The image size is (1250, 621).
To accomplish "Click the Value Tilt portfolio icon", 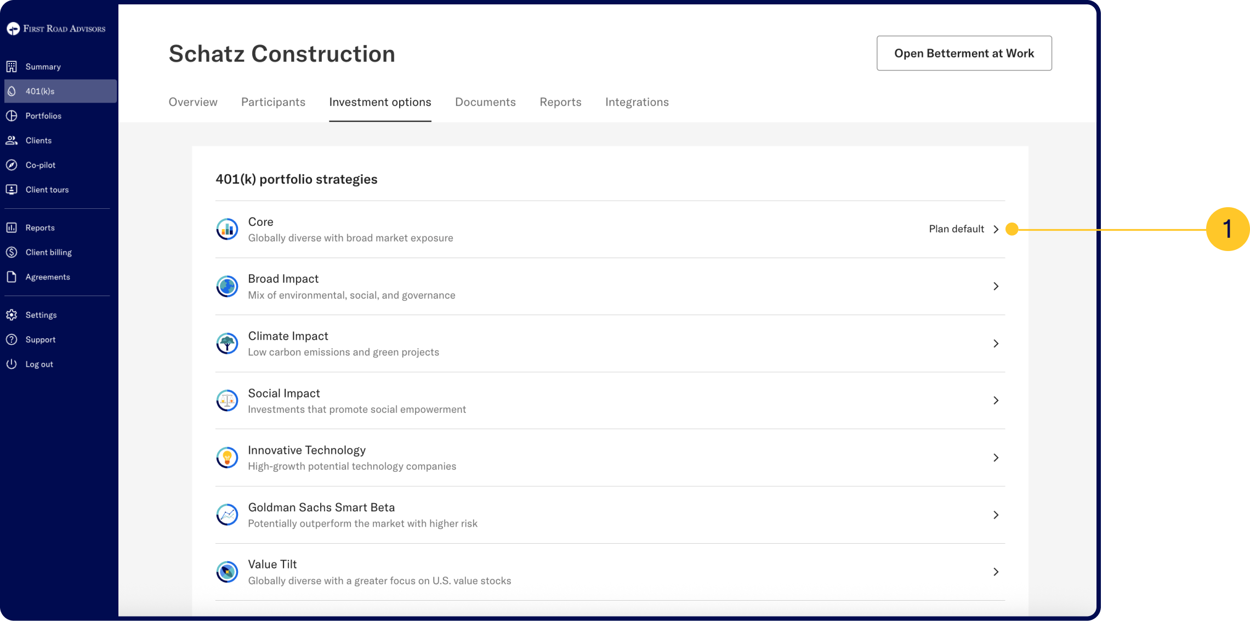I will pos(227,572).
